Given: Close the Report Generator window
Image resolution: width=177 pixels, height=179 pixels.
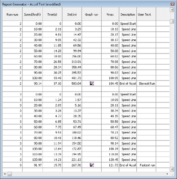Looking at the screenshot, I should point(173,4).
